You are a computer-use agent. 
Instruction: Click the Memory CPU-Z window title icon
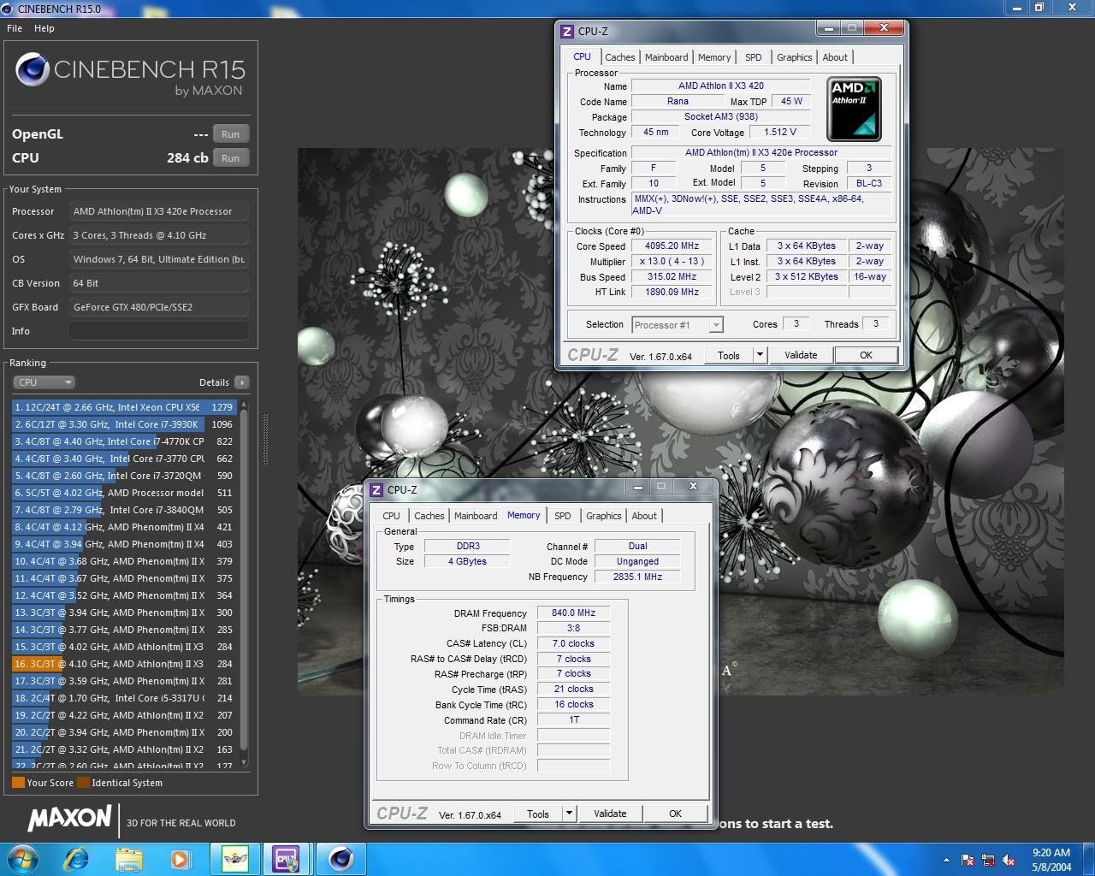(376, 490)
